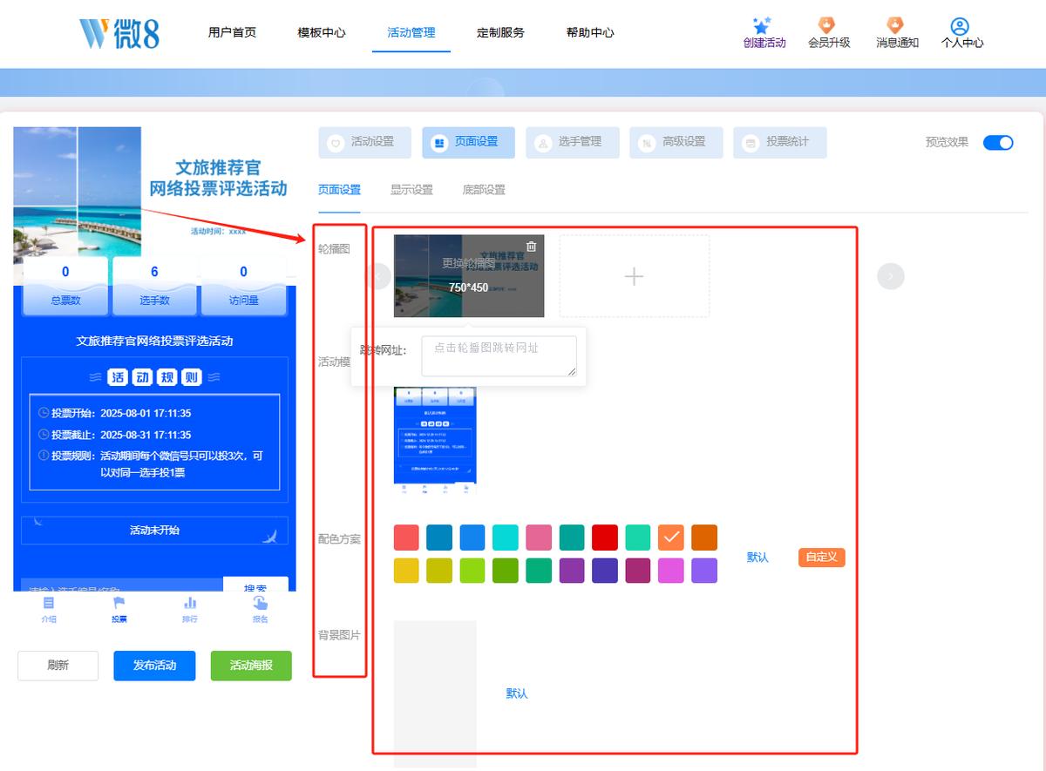Toggle the 预览效果 preview switch
Image resolution: width=1046 pixels, height=771 pixels.
point(998,143)
